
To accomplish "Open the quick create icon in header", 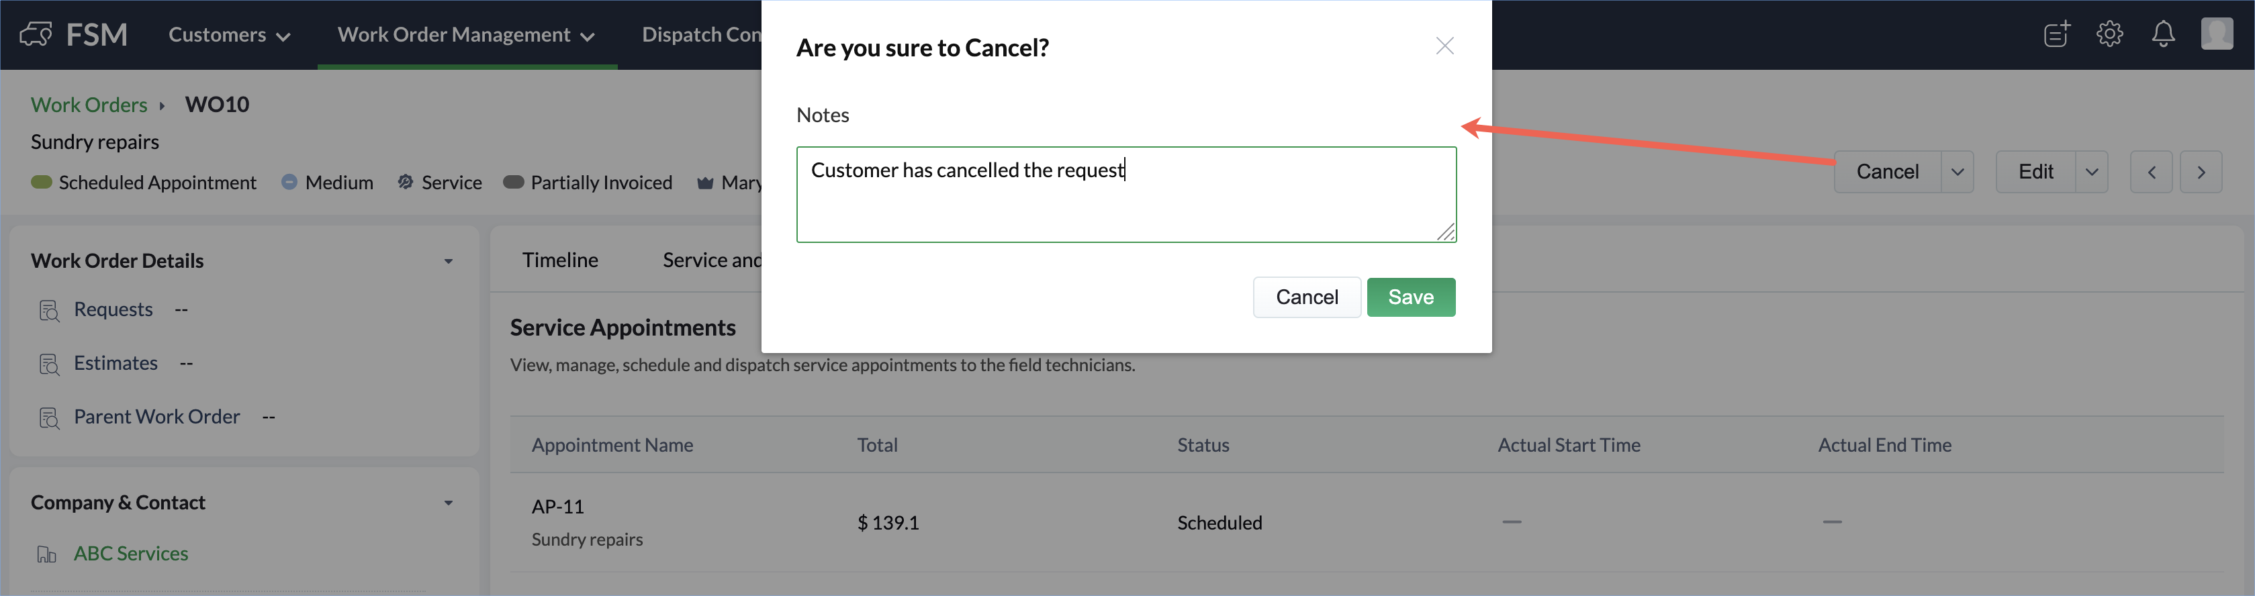I will [x=2056, y=34].
